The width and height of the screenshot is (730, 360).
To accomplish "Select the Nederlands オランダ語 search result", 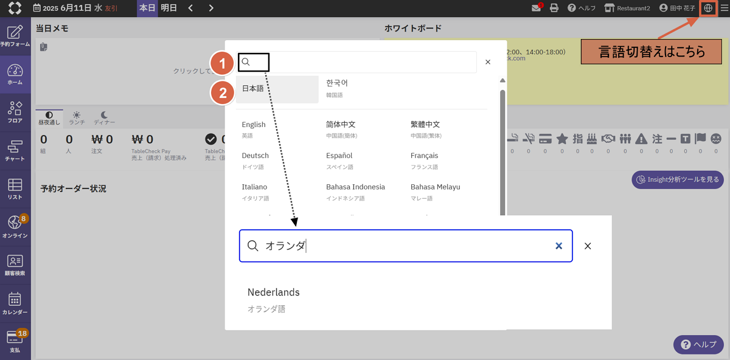I will click(x=274, y=300).
